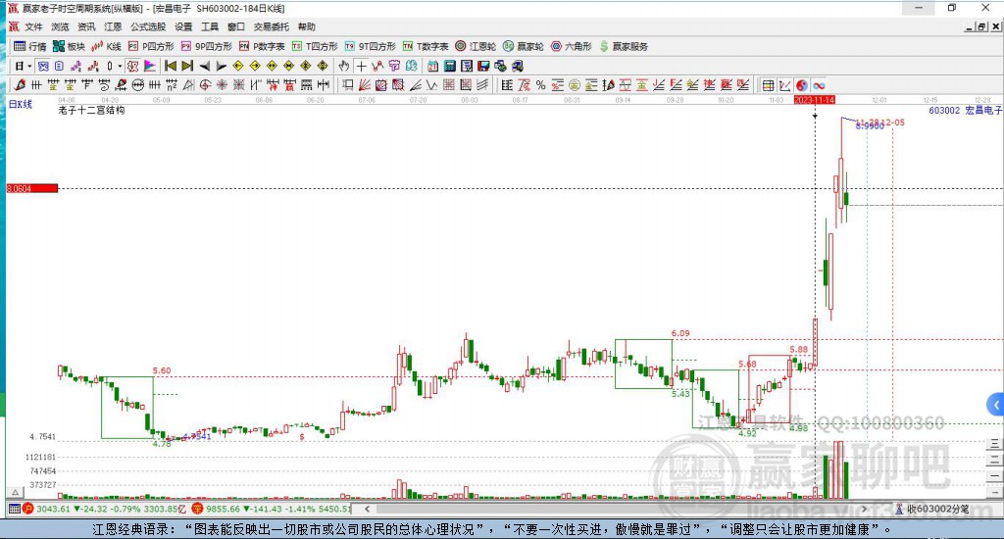The width and height of the screenshot is (1004, 539).
Task: Open the 赢家轮 wheel tool
Action: tap(524, 46)
